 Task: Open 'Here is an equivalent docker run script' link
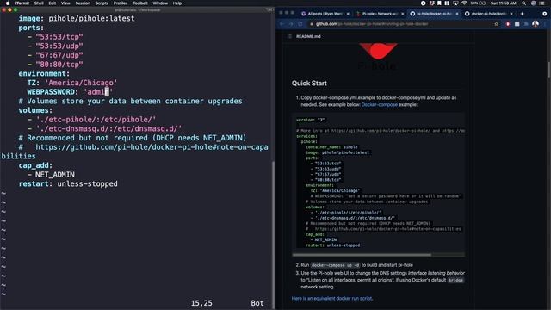pyautogui.click(x=332, y=299)
